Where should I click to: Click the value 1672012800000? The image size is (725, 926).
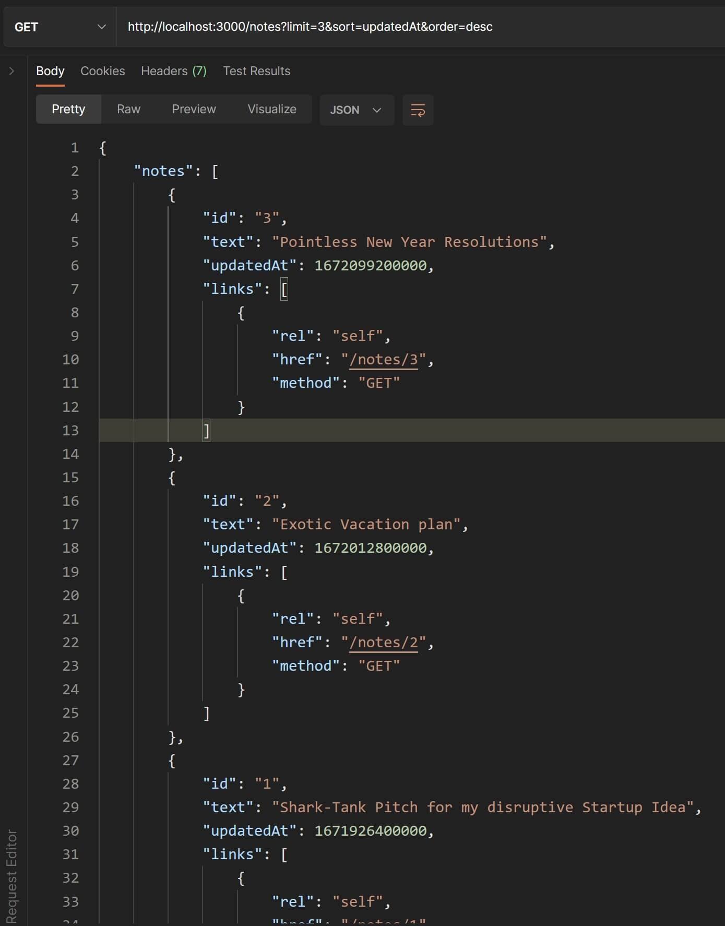[x=371, y=548]
